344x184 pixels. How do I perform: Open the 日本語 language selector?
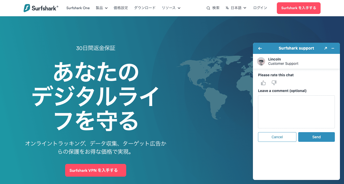coord(236,8)
